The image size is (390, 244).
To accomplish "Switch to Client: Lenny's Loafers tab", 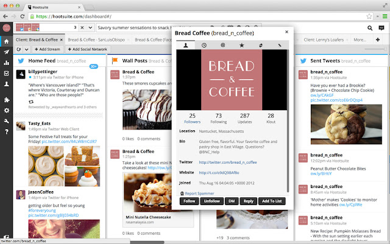I will (324, 40).
